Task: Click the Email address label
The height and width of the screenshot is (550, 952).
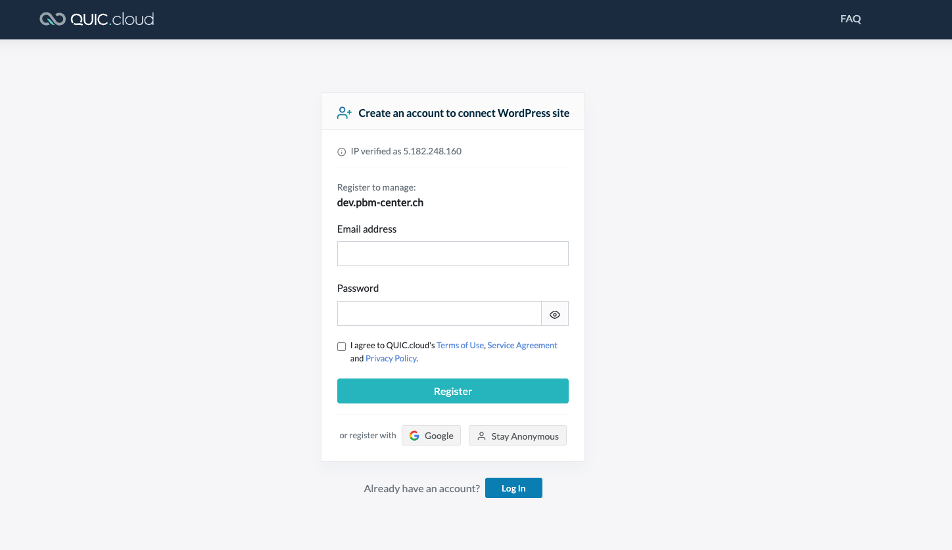Action: [x=367, y=229]
